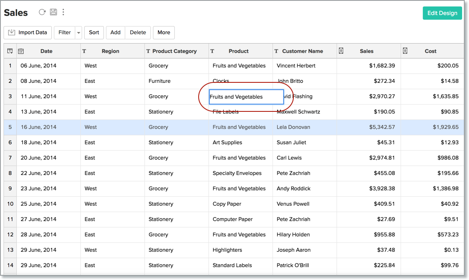Select row number 5

(10, 127)
